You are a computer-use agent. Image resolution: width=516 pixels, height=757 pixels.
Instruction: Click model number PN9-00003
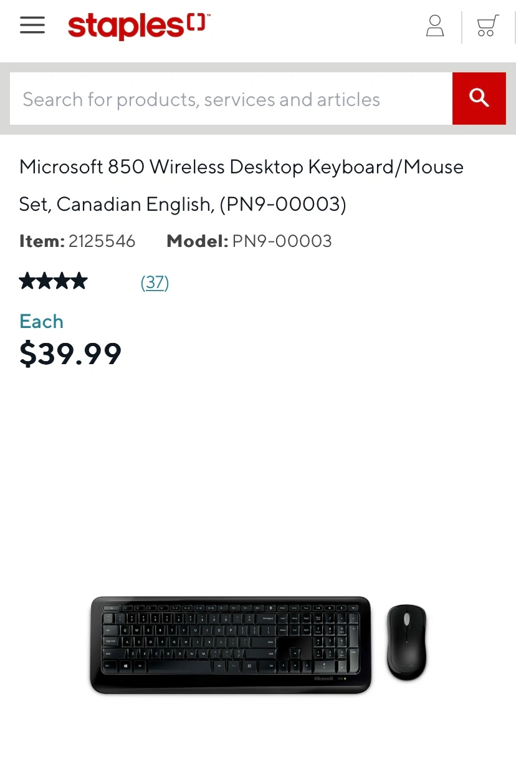coord(282,241)
